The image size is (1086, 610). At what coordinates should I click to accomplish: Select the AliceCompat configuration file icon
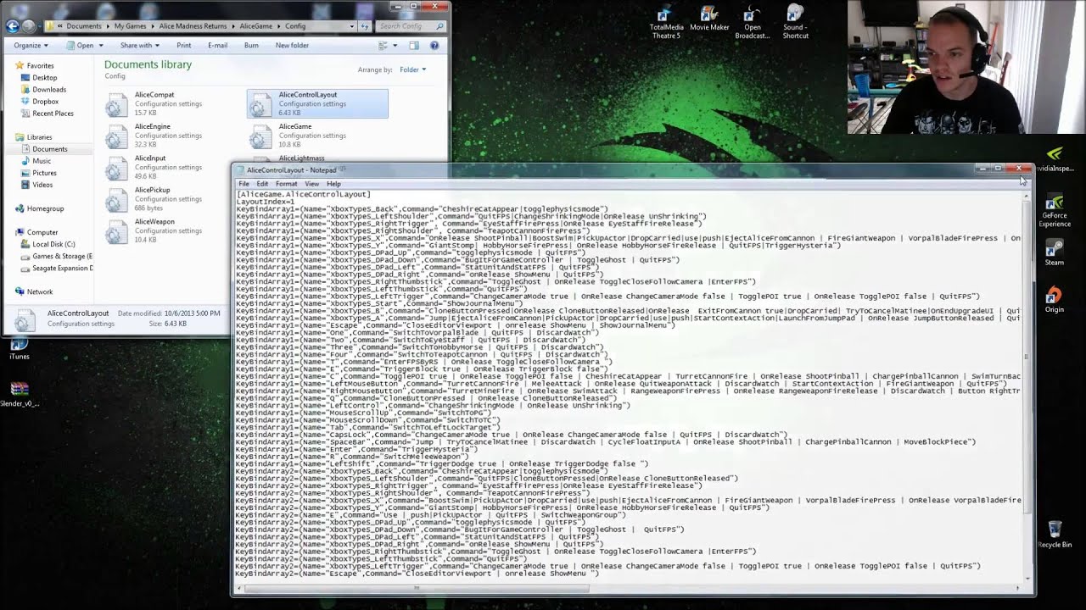point(116,104)
